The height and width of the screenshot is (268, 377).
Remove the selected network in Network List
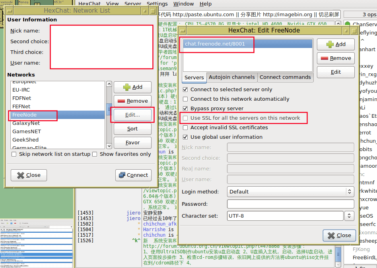pos(132,101)
